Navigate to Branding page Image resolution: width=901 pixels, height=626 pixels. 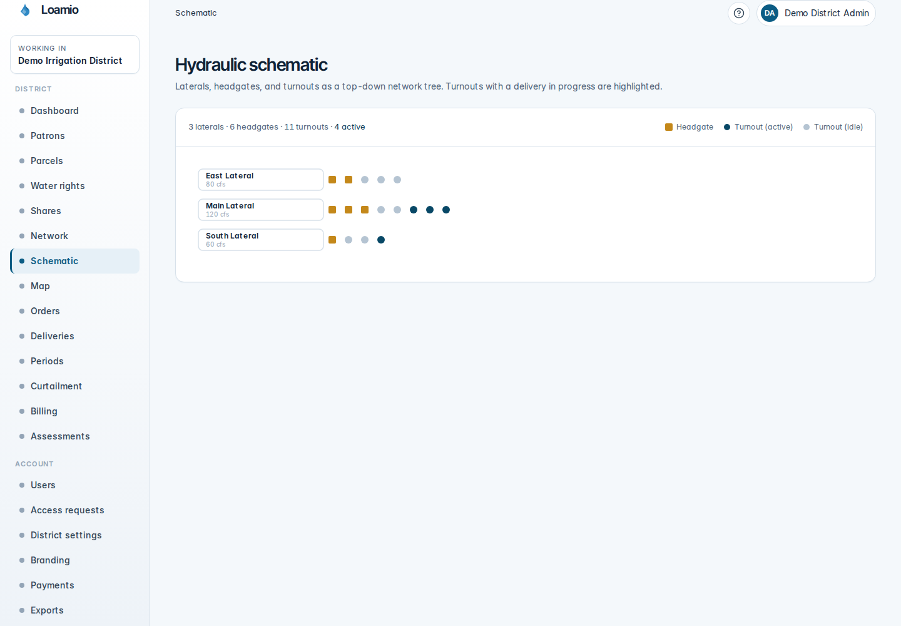tap(74, 560)
